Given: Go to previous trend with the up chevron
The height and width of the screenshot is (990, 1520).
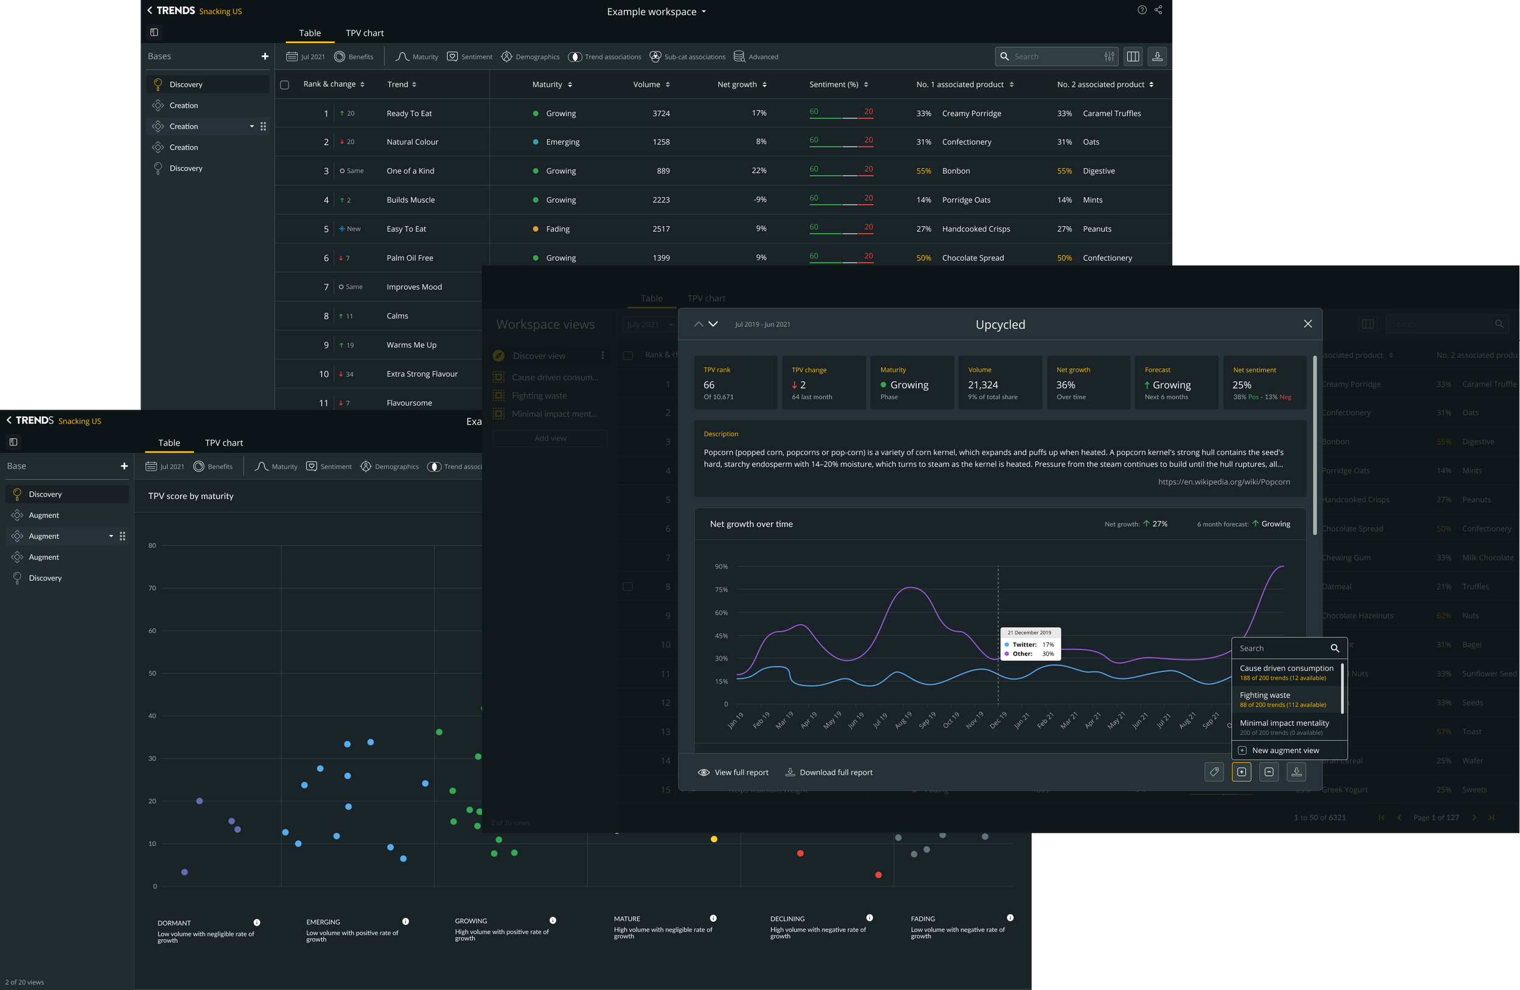Looking at the screenshot, I should (x=699, y=323).
